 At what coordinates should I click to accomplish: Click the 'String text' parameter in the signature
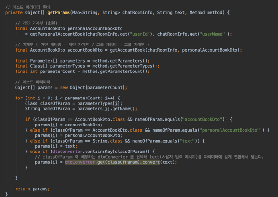pos(171,13)
